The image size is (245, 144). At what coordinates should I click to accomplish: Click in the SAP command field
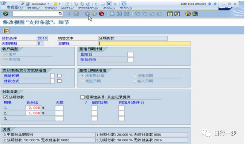tap(36, 14)
